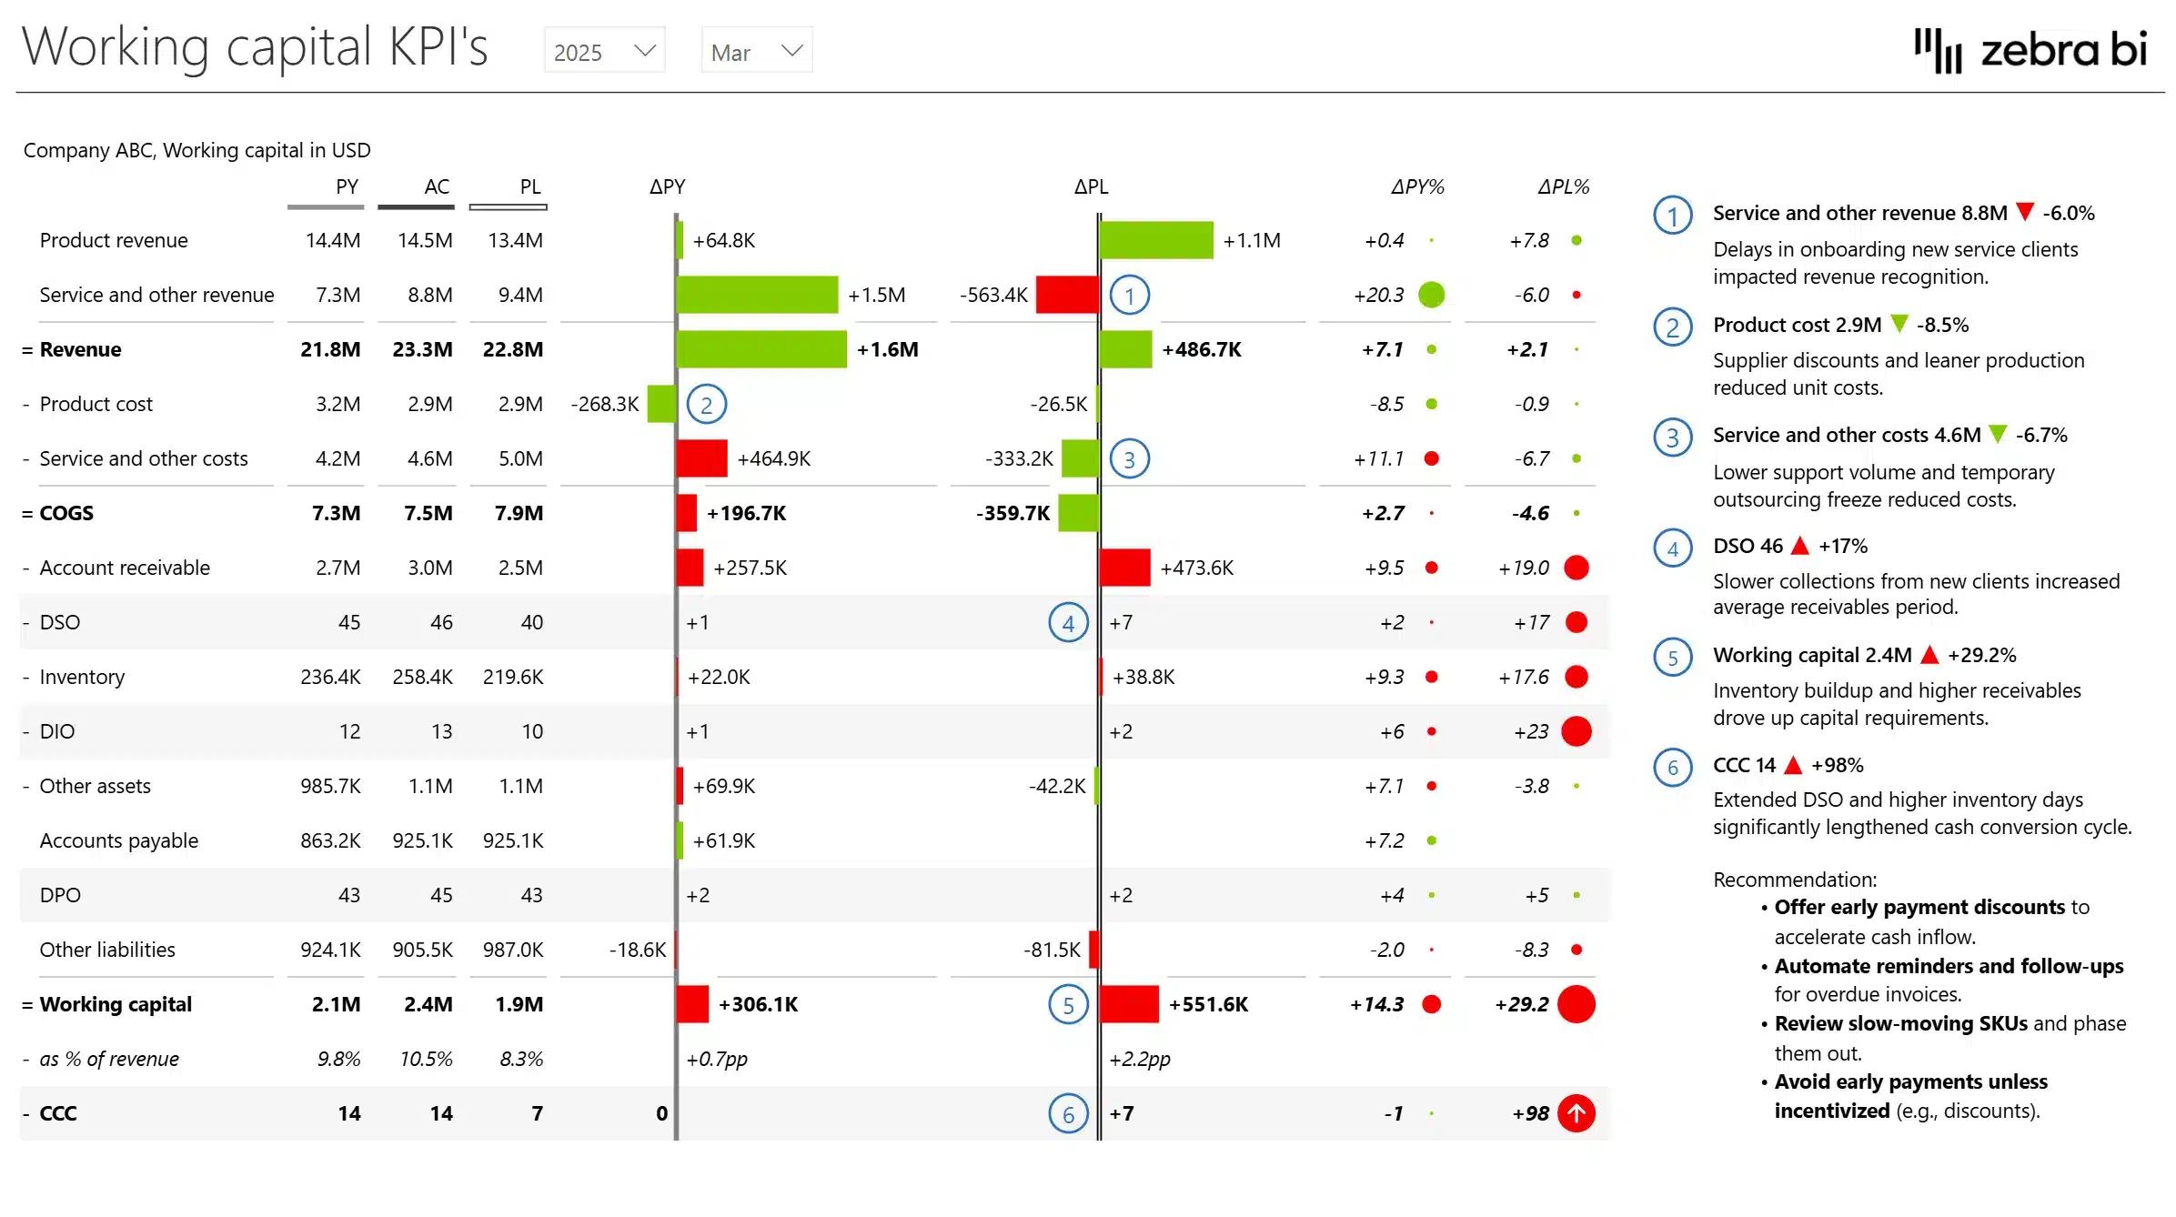The height and width of the screenshot is (1217, 2176).
Task: Select the Working capital row label
Action: tap(115, 1004)
